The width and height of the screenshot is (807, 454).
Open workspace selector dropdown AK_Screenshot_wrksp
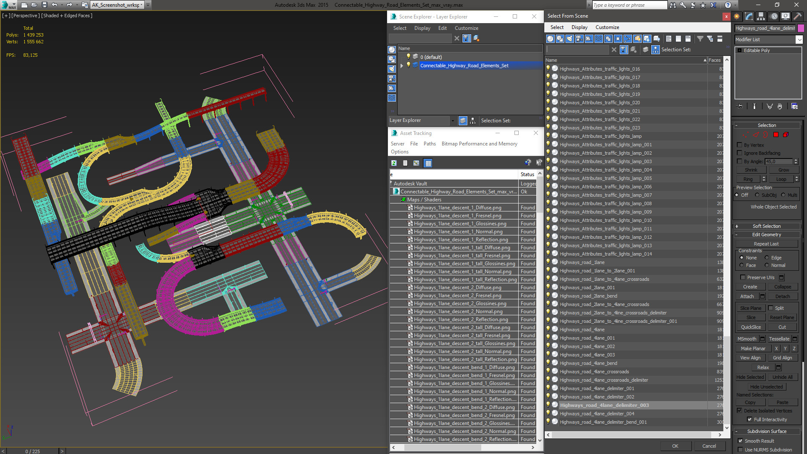(117, 5)
